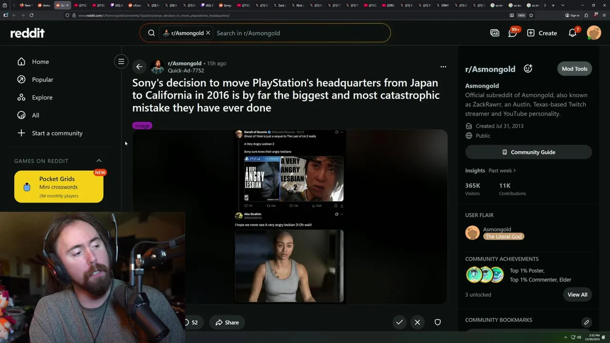
Task: Open the r/Asmongold link above the post
Action: [x=184, y=63]
